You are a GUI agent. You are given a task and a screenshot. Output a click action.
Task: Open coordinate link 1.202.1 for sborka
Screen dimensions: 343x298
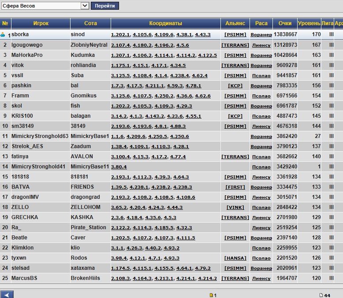tap(120, 35)
